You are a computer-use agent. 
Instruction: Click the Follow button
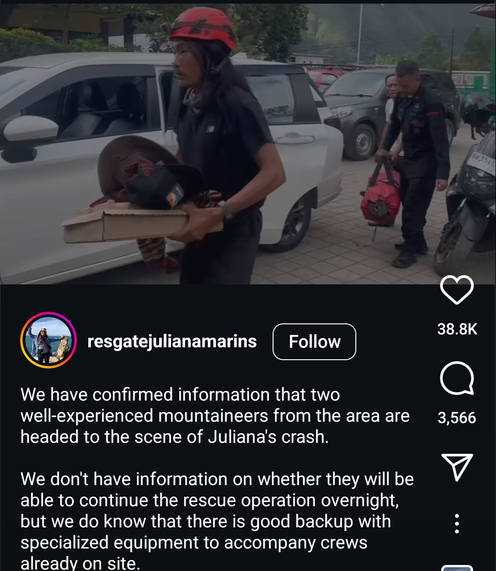pos(314,342)
